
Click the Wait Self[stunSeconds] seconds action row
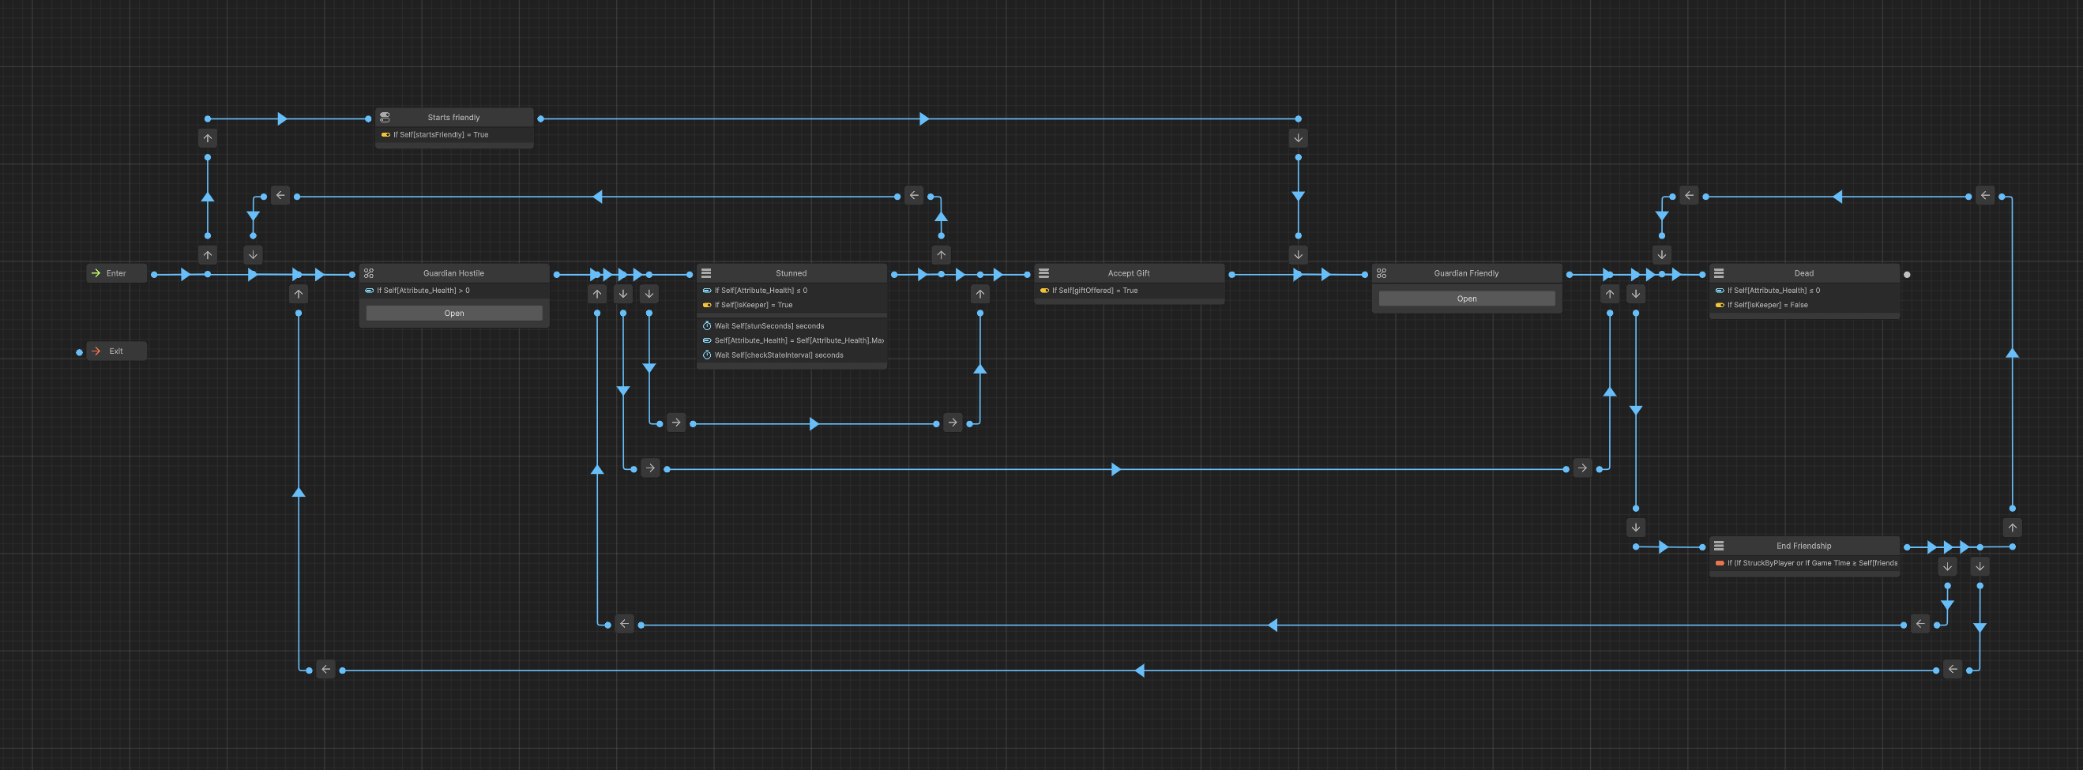(791, 326)
